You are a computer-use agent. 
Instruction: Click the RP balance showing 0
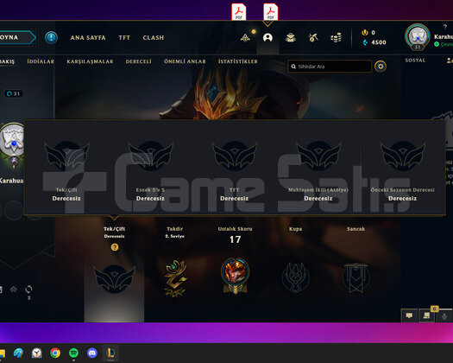click(x=368, y=33)
